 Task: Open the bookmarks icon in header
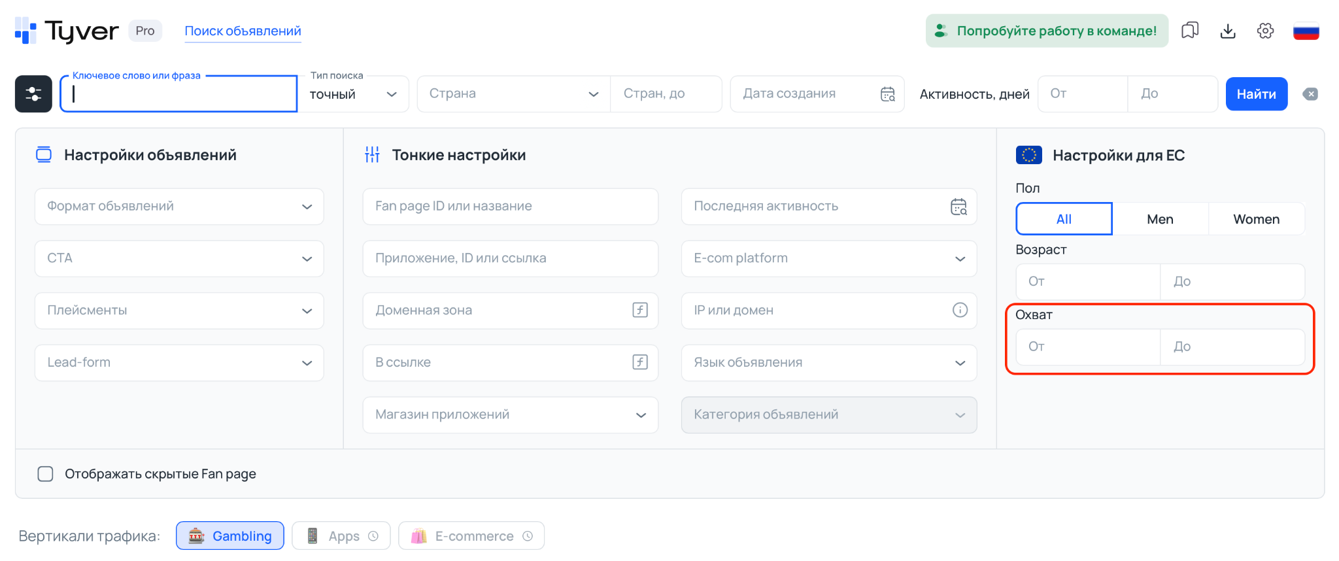1190,31
